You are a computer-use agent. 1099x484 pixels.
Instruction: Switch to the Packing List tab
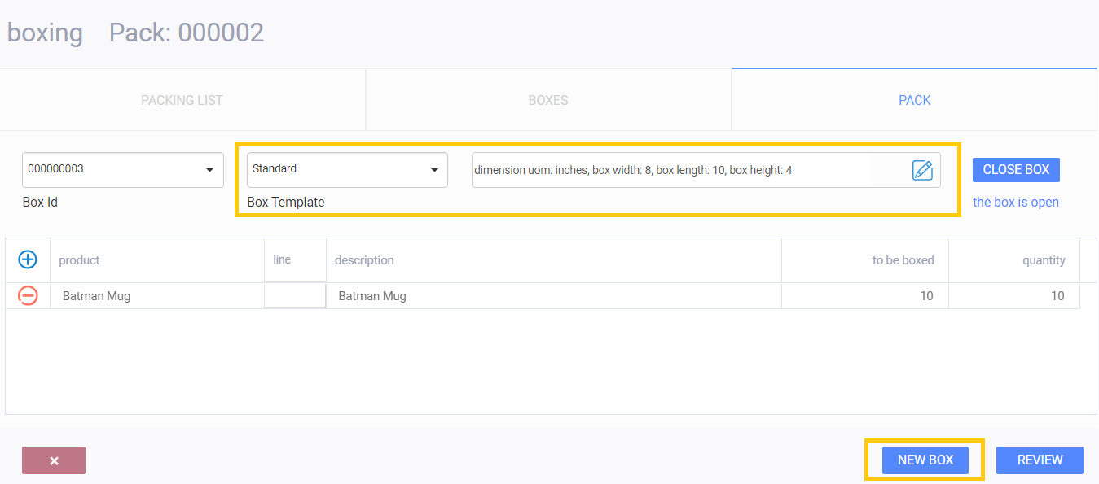(x=182, y=100)
